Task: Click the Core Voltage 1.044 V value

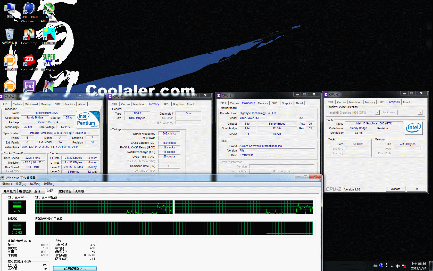Action: [65, 127]
